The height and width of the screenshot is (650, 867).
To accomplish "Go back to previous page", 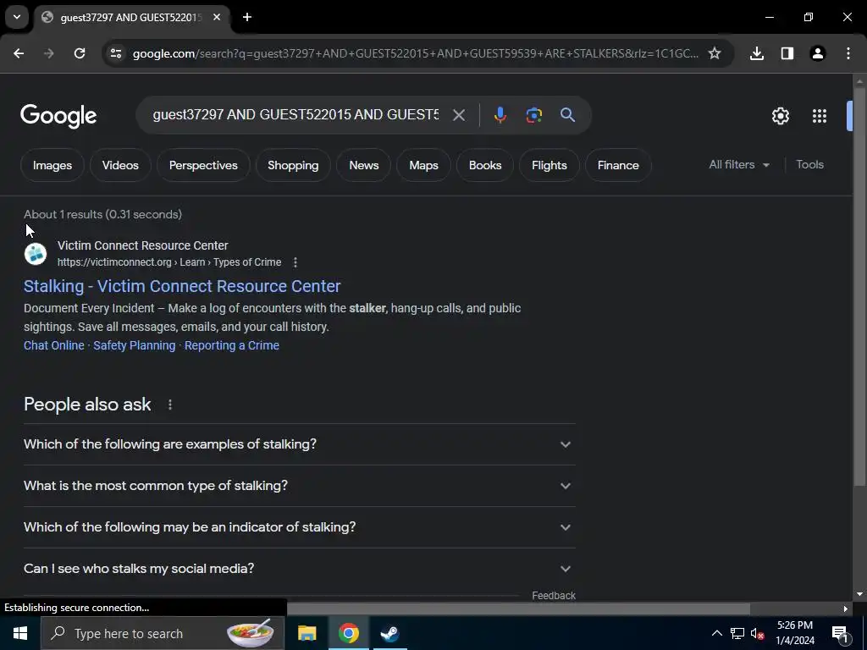I will pyautogui.click(x=19, y=53).
